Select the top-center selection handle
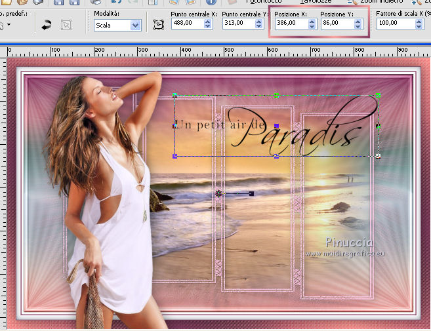 point(277,95)
